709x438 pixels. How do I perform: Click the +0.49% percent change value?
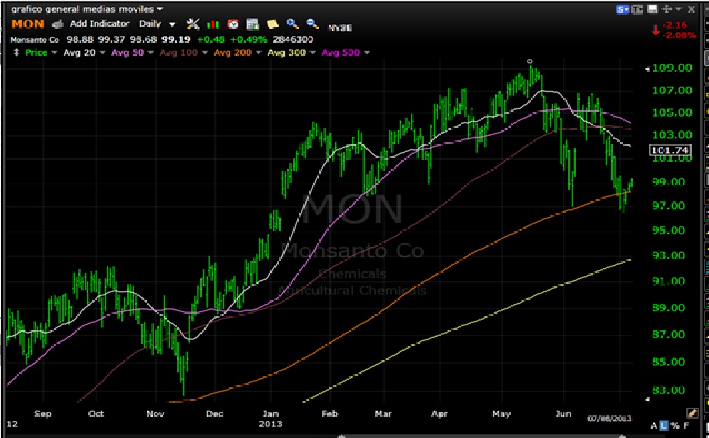pos(248,39)
